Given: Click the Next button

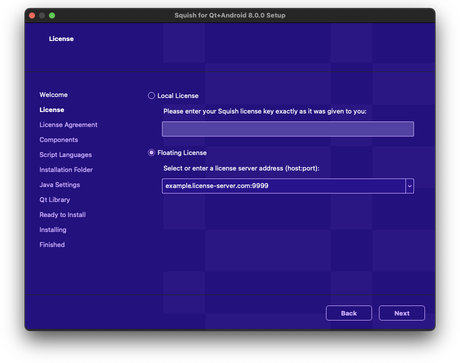Looking at the screenshot, I should [x=401, y=313].
